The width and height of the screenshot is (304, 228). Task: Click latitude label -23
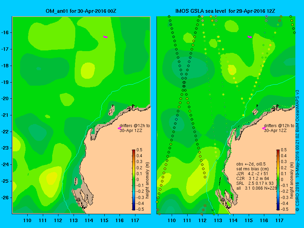[x=5, y=148]
